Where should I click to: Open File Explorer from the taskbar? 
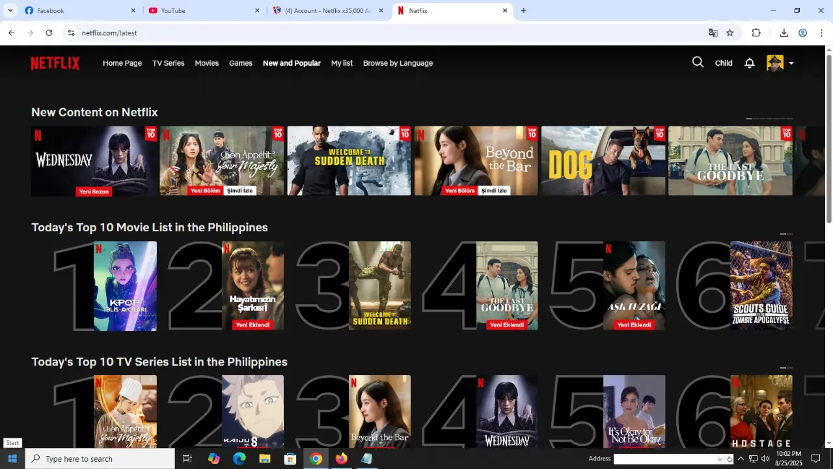click(x=265, y=459)
